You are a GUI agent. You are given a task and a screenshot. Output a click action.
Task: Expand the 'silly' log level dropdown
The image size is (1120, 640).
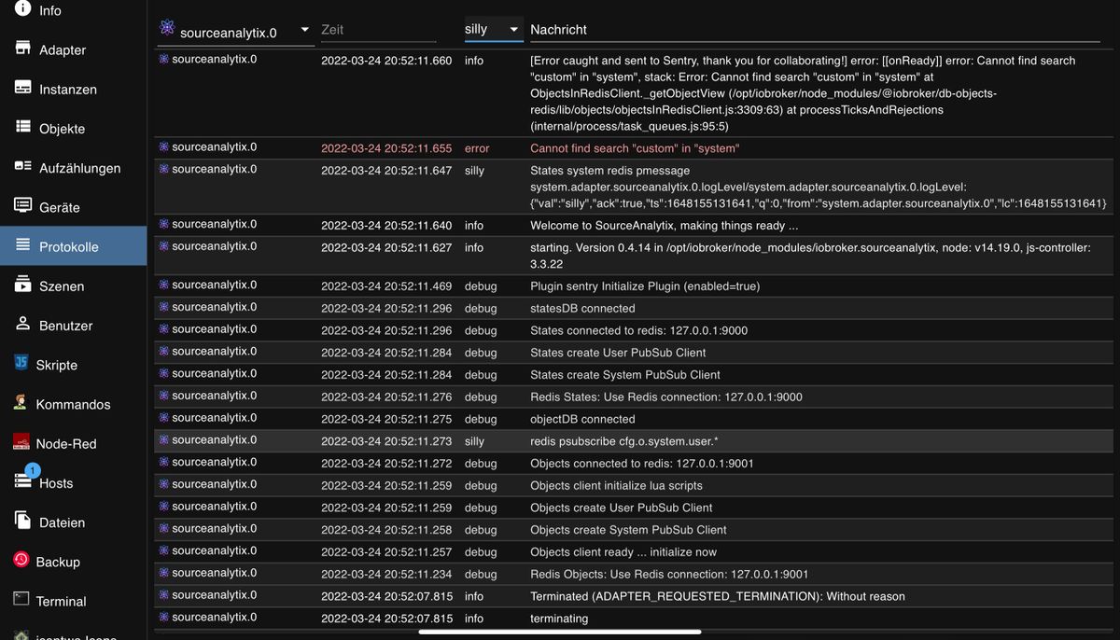click(x=494, y=30)
